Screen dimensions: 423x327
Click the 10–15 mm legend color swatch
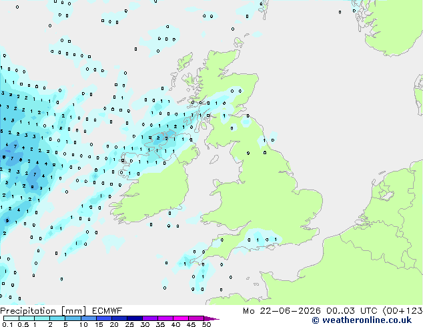pos(88,318)
